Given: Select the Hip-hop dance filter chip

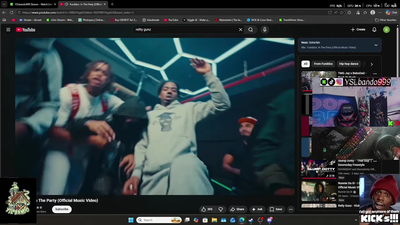Looking at the screenshot, I should (349, 64).
